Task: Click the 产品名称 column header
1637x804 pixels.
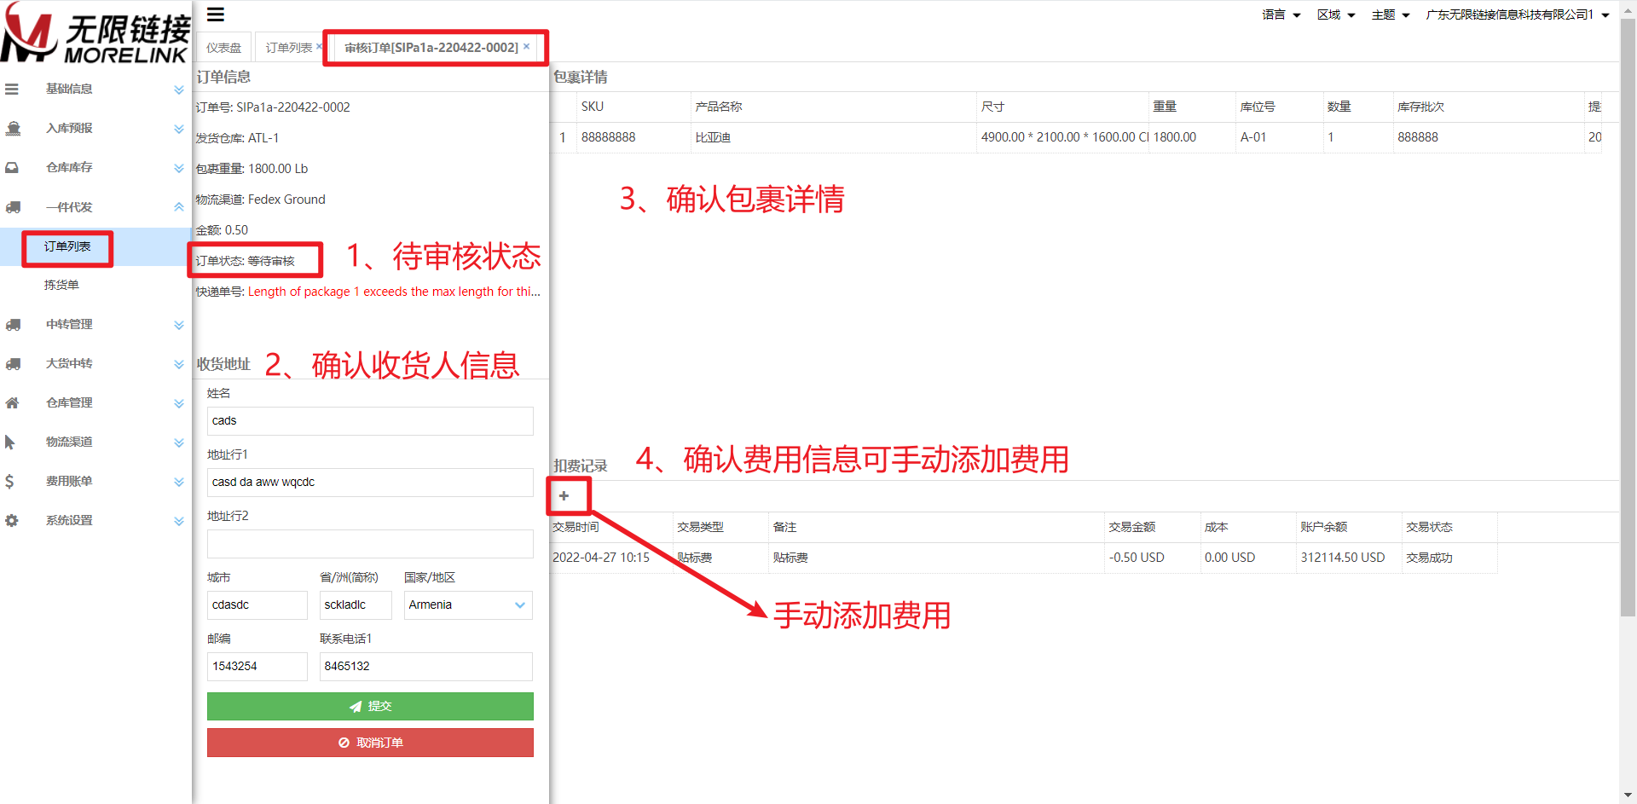Action: [833, 107]
